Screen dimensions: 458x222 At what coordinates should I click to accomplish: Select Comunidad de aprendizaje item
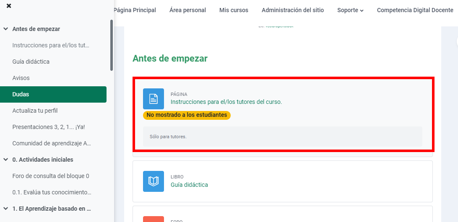(x=52, y=144)
